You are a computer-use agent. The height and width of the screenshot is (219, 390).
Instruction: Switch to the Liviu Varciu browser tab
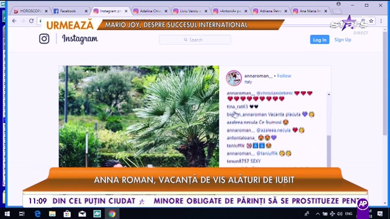[190, 11]
